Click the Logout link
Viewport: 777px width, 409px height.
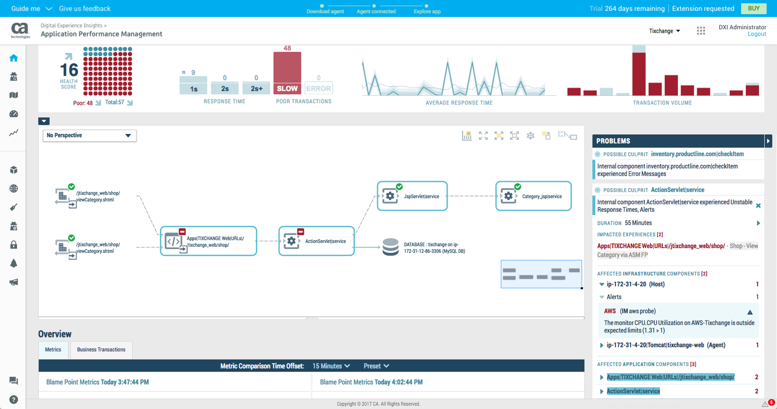pos(756,34)
